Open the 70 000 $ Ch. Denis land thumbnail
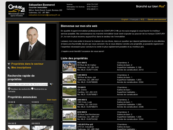173x130 pixels. click(x=69, y=91)
